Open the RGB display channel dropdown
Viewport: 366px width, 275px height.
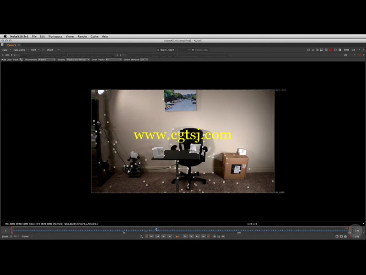coord(35,50)
